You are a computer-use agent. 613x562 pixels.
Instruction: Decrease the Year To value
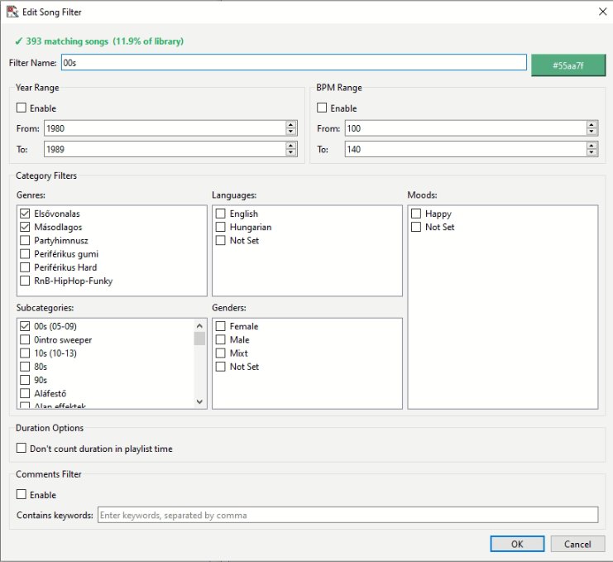[x=291, y=153]
